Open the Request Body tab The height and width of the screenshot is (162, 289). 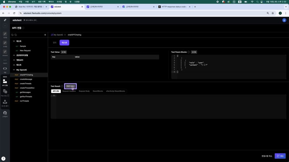(x=84, y=91)
